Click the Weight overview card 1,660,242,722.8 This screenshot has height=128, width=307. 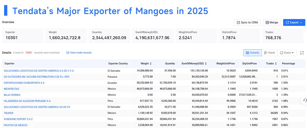pyautogui.click(x=66, y=36)
